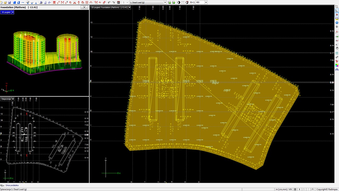The height and width of the screenshot is (191, 339).
Task: Open the calculator icon in the toolbar
Action: click(x=118, y=2)
